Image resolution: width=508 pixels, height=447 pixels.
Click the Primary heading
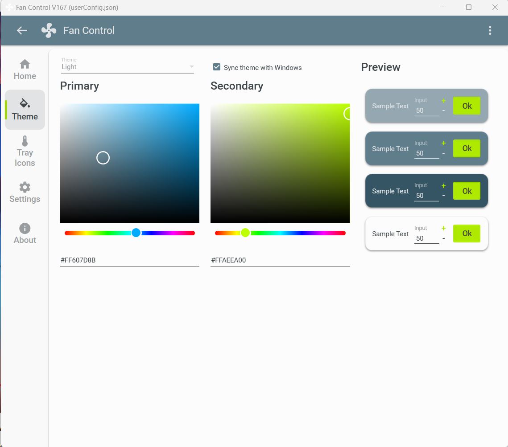point(80,86)
